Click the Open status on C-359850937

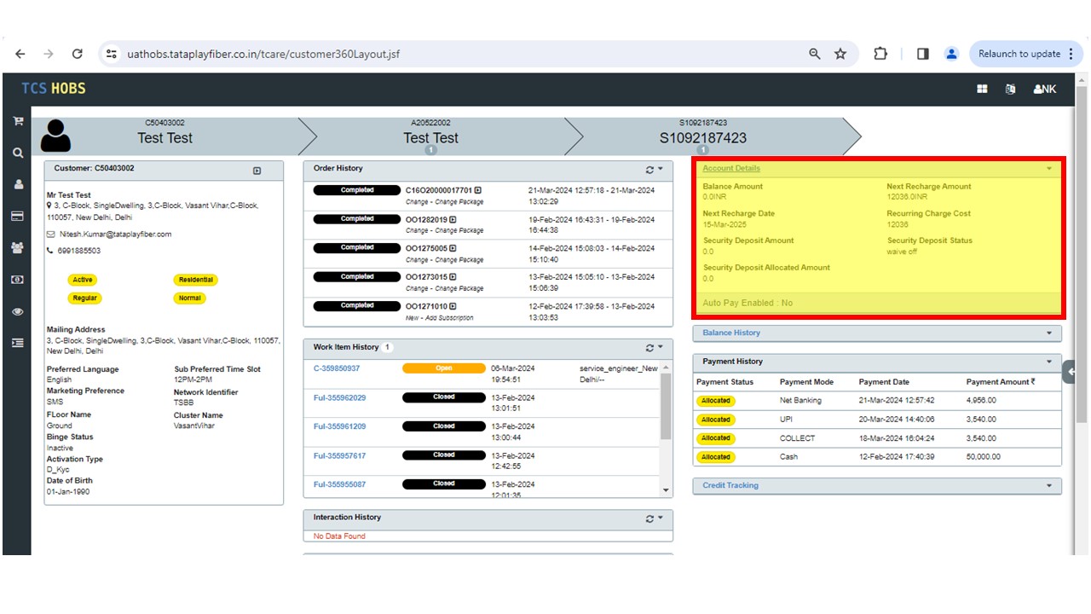[444, 368]
